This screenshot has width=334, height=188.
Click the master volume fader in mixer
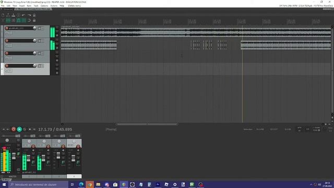pyautogui.click(x=14, y=156)
